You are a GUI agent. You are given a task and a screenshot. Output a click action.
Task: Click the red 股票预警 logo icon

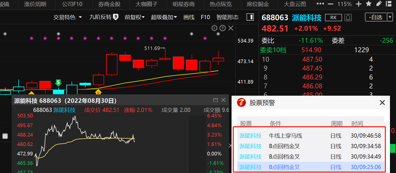pyautogui.click(x=242, y=102)
